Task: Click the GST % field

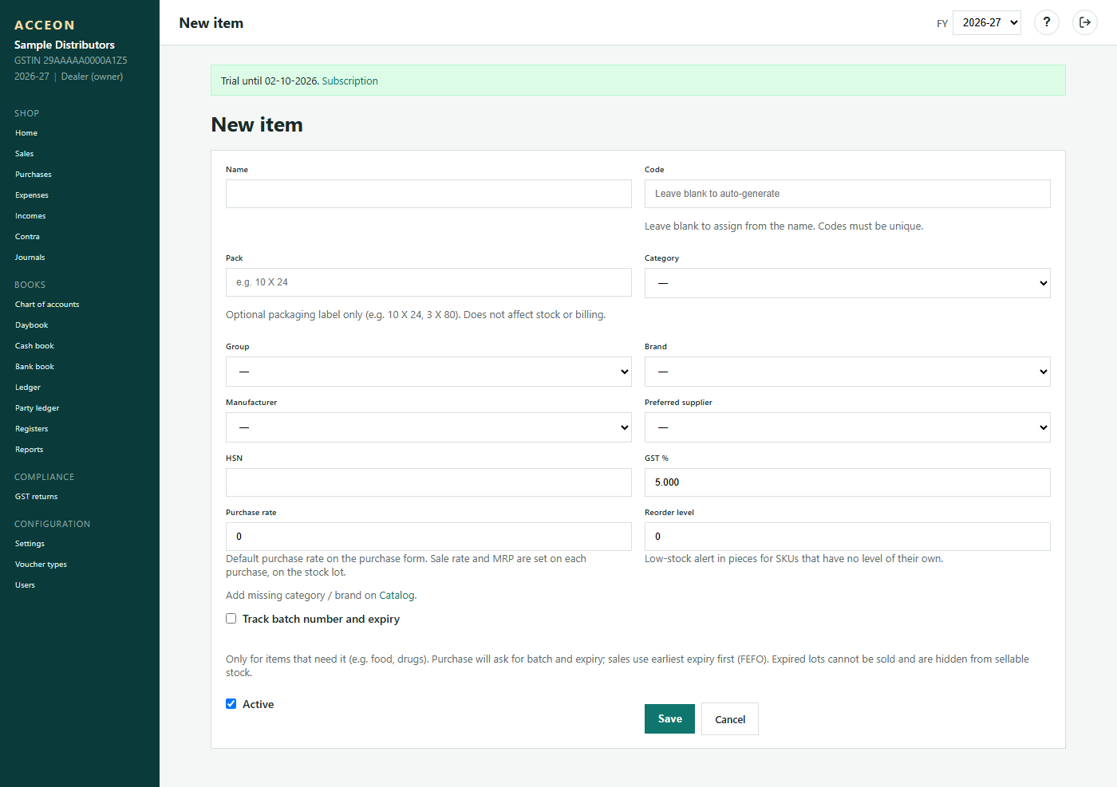Action: (x=847, y=482)
